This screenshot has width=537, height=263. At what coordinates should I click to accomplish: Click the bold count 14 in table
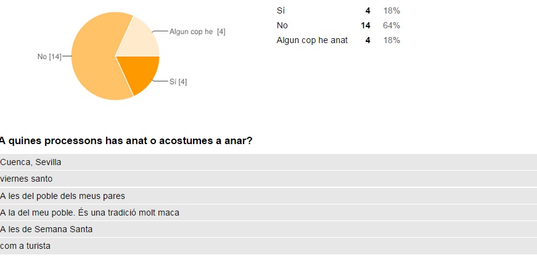(x=366, y=25)
